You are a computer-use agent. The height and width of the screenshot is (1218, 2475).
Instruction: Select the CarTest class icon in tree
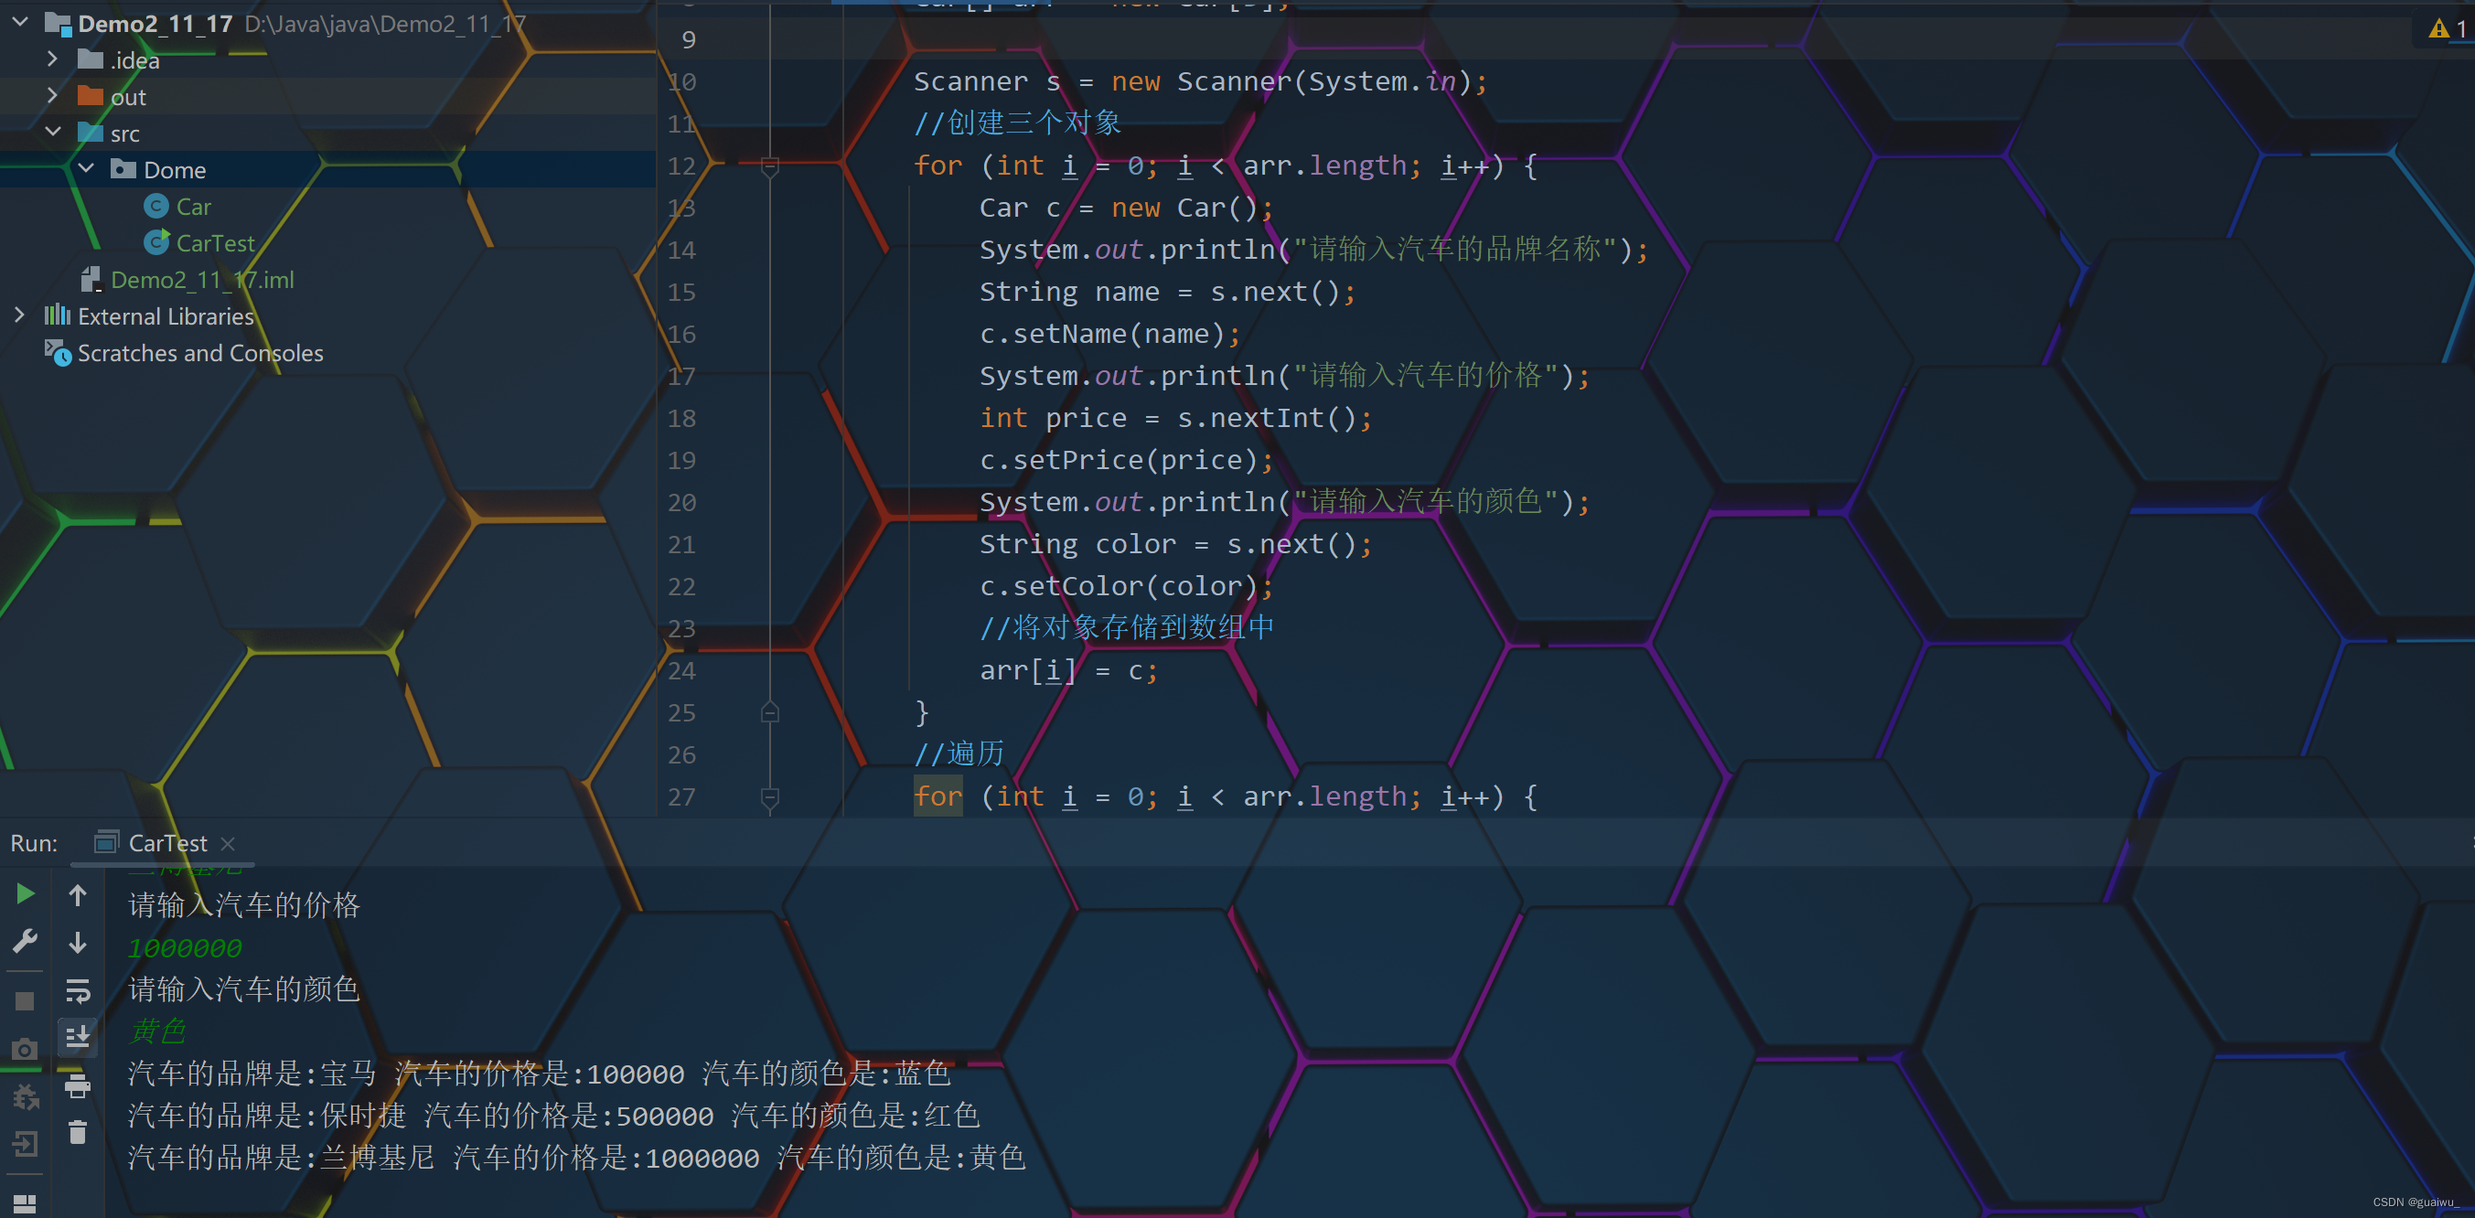[155, 243]
